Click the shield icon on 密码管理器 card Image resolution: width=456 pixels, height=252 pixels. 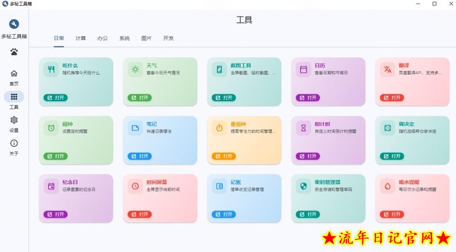(x=303, y=186)
